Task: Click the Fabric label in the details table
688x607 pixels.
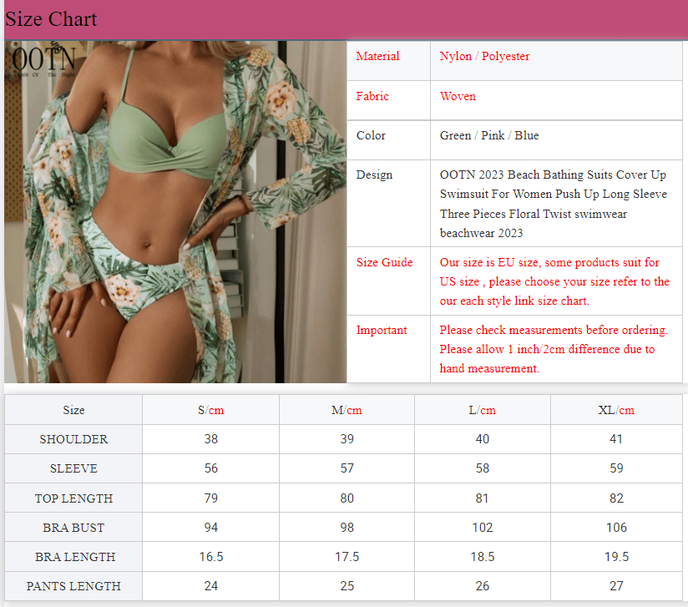Action: point(372,96)
